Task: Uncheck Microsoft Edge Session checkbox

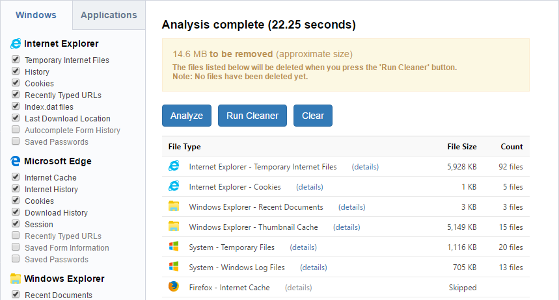Action: (x=15, y=225)
